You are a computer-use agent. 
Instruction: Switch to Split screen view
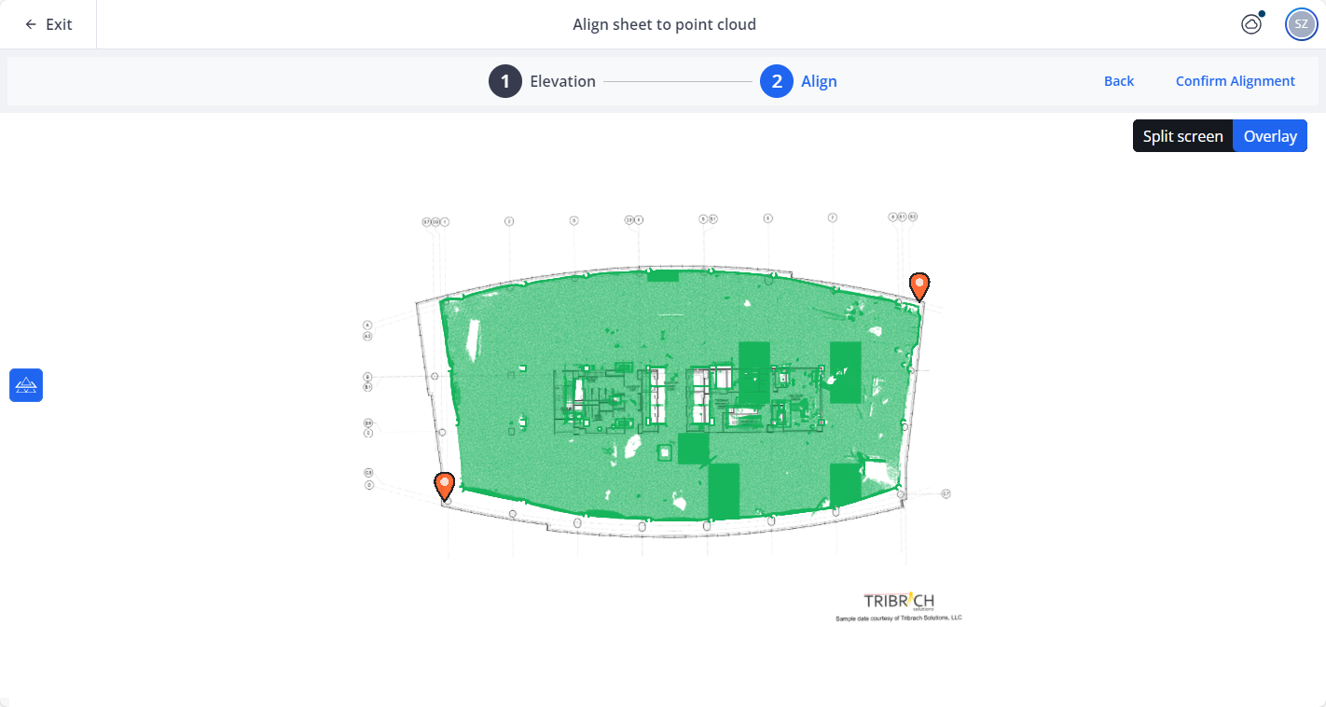(1182, 136)
